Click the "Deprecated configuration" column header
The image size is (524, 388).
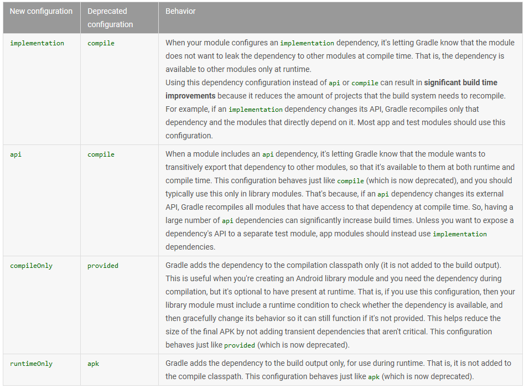coord(110,18)
